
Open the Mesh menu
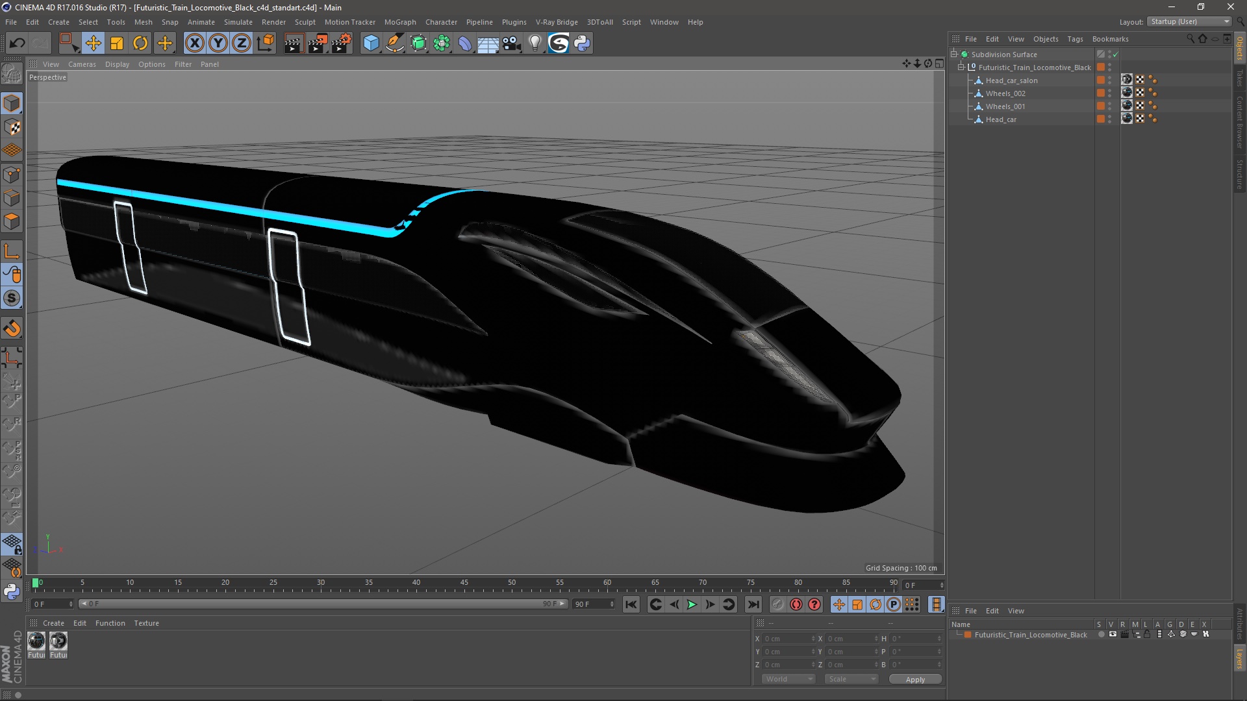click(x=143, y=22)
